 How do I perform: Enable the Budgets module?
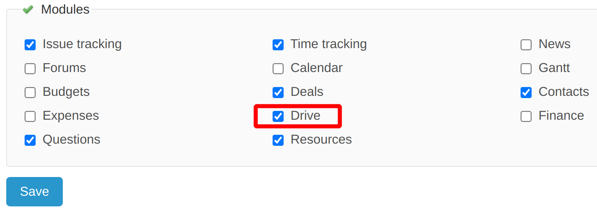coord(30,93)
